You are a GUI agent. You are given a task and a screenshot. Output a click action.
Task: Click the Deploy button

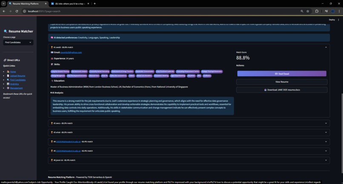coord(332,20)
